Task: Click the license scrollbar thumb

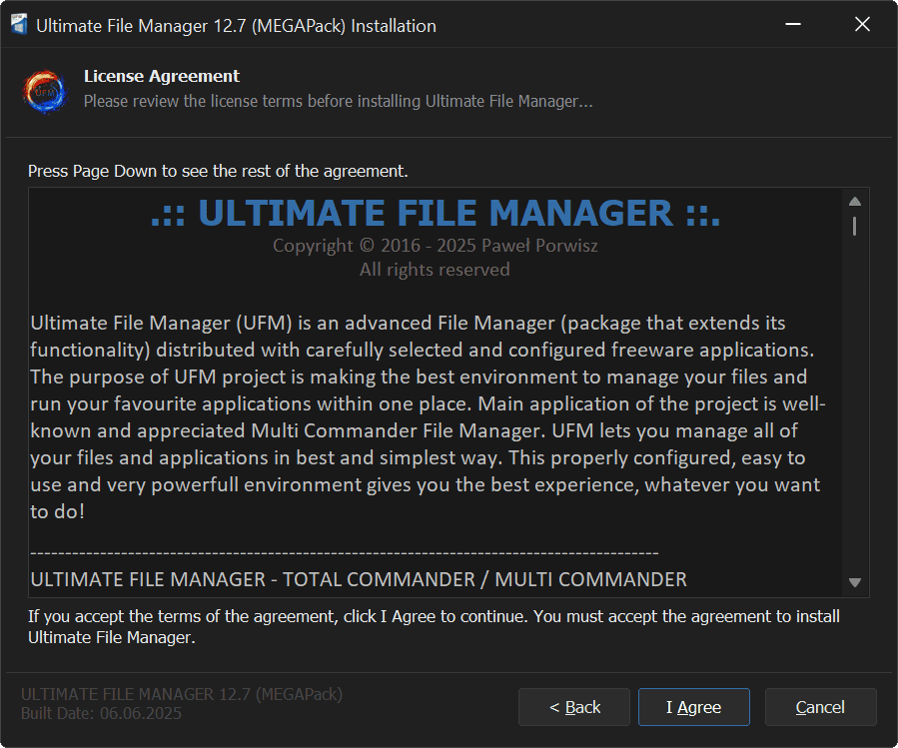Action: pyautogui.click(x=855, y=226)
